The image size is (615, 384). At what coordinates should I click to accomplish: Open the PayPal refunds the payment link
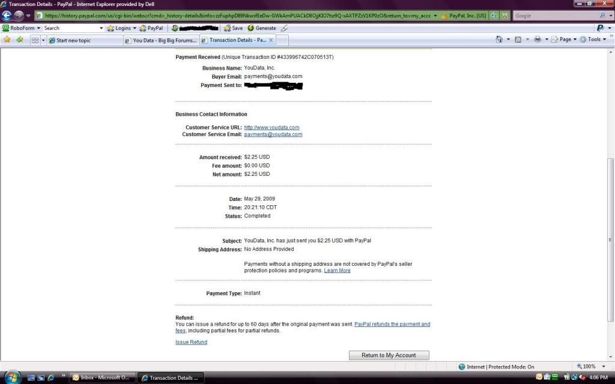[392, 324]
